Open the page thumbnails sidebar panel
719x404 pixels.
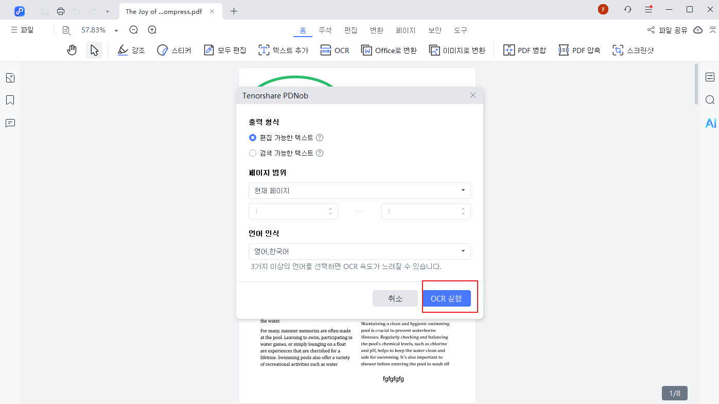(10, 77)
